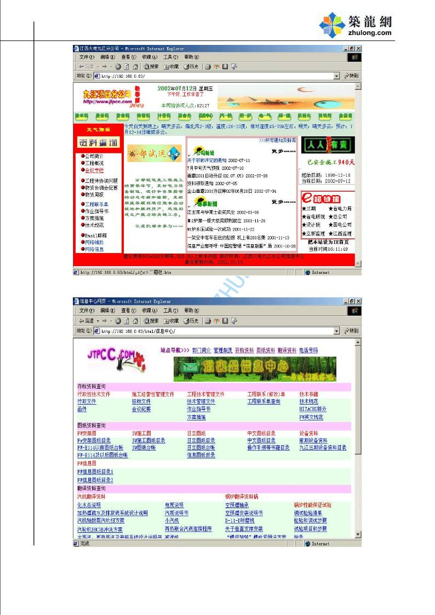Open 帮助 menu in 信息中心 window
This screenshot has height=615, width=435.
(191, 311)
